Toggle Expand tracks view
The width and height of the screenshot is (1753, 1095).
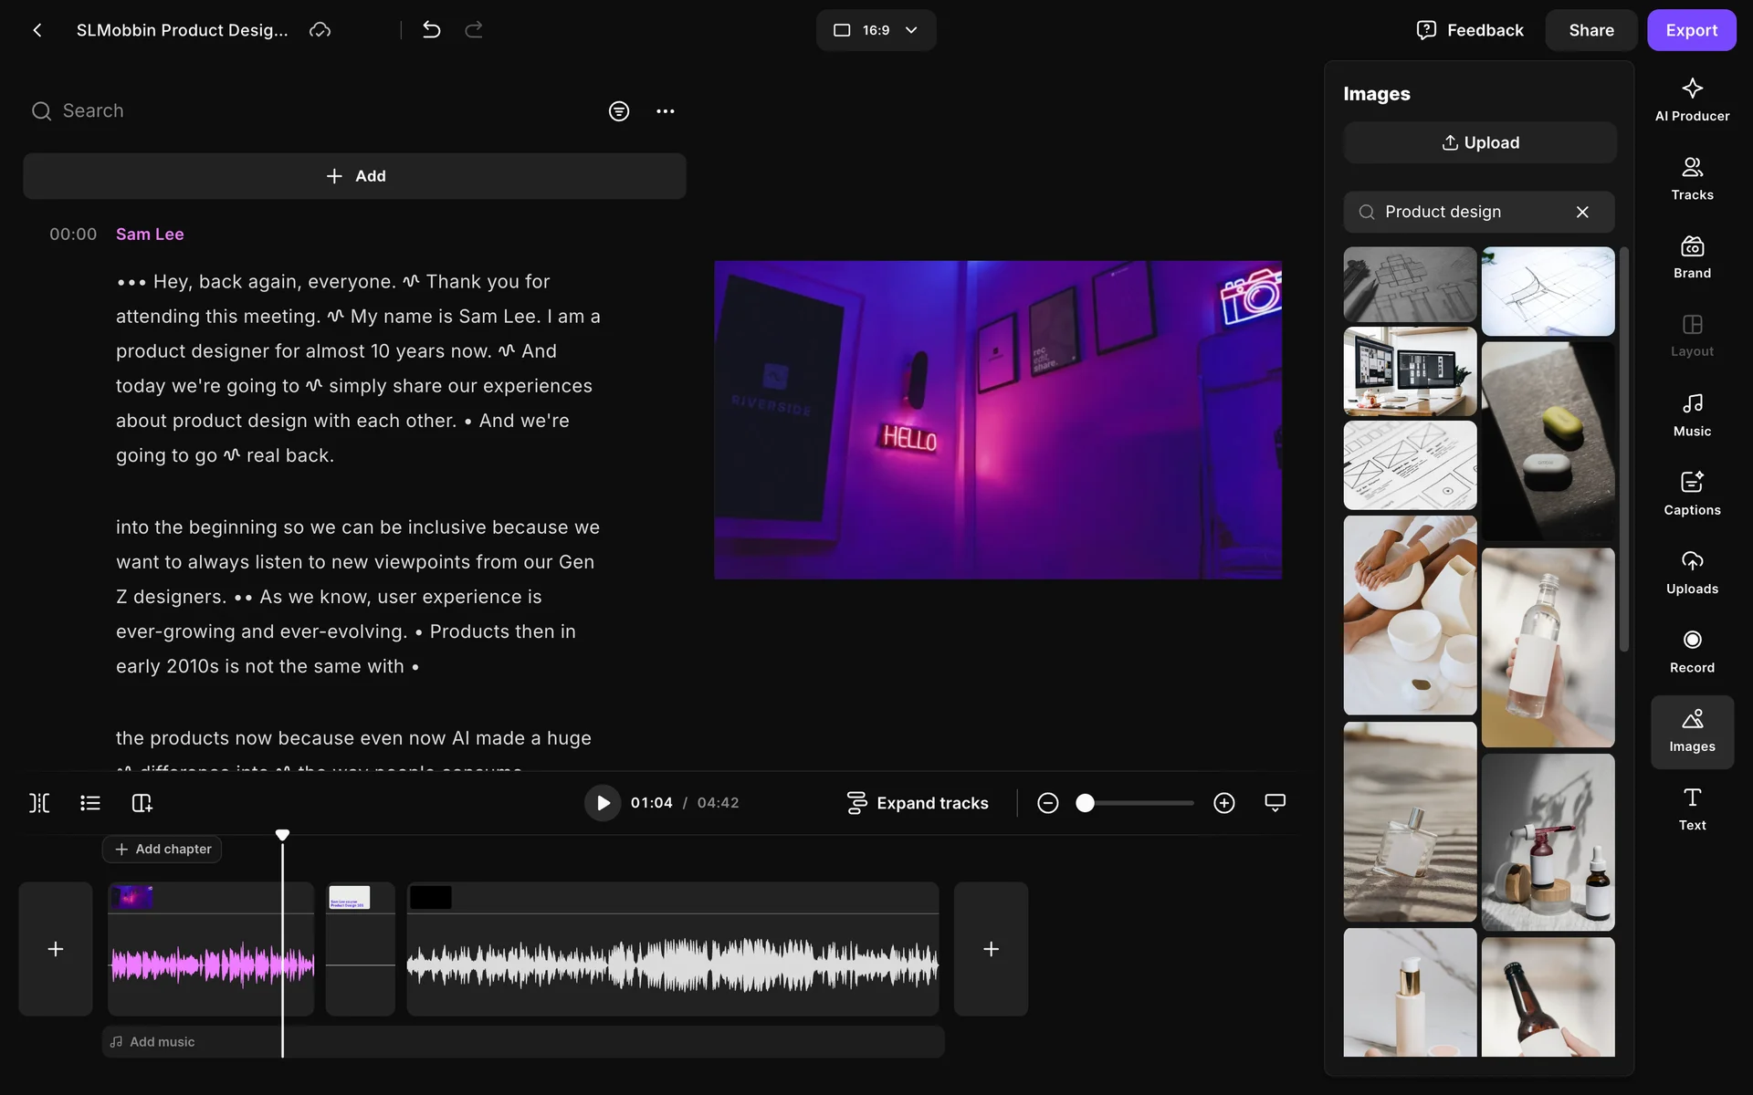tap(918, 803)
